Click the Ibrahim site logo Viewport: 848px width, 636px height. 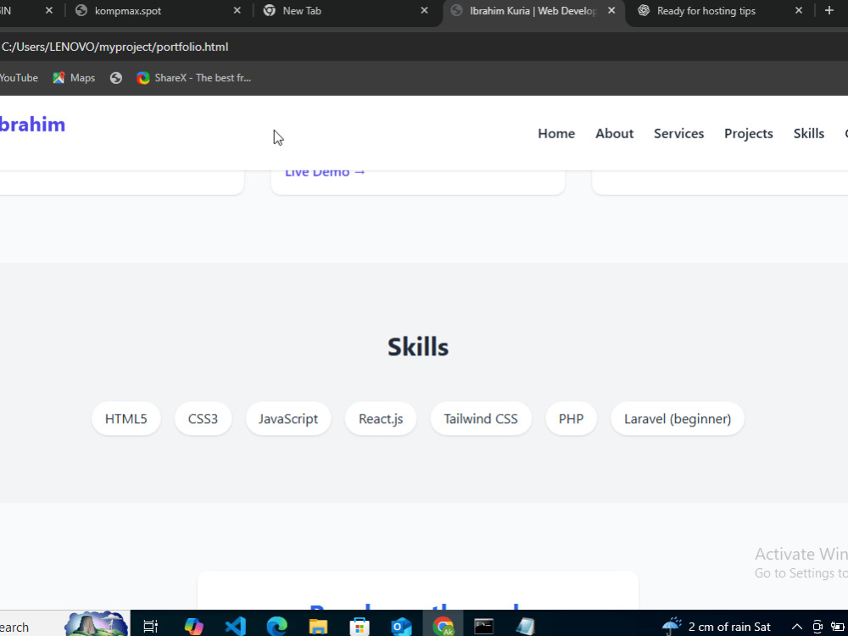pos(32,125)
